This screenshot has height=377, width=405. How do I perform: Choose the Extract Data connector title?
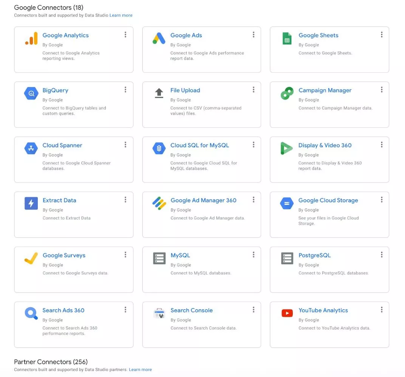[59, 200]
